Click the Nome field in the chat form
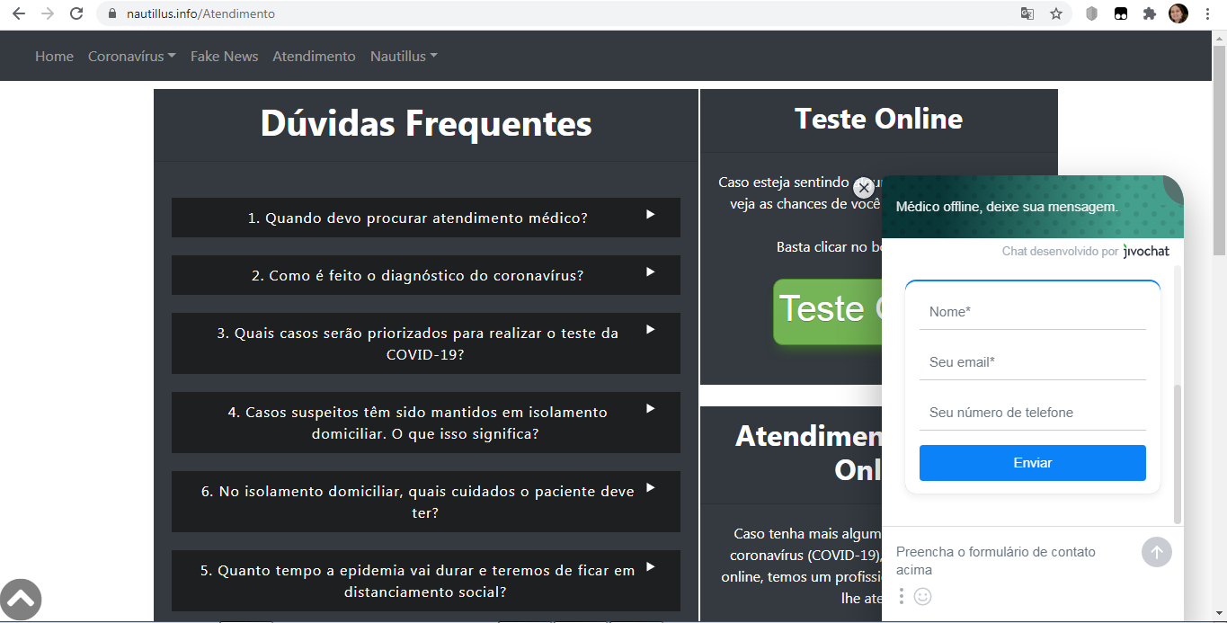Screen dimensions: 1227x623 pos(1032,311)
